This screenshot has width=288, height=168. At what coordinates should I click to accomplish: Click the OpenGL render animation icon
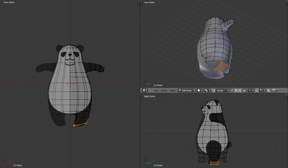point(277,90)
